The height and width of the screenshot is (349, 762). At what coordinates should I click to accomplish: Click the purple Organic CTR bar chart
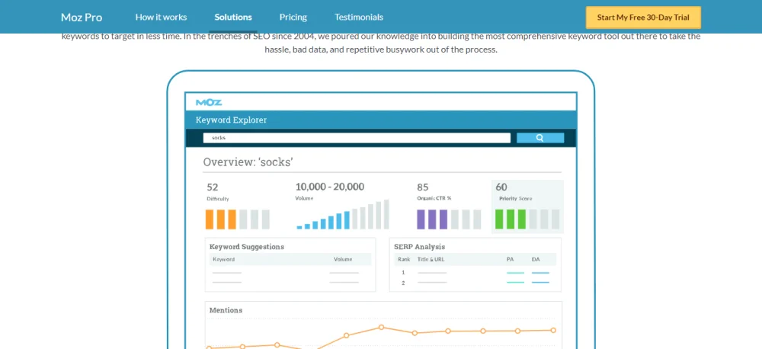coord(448,219)
